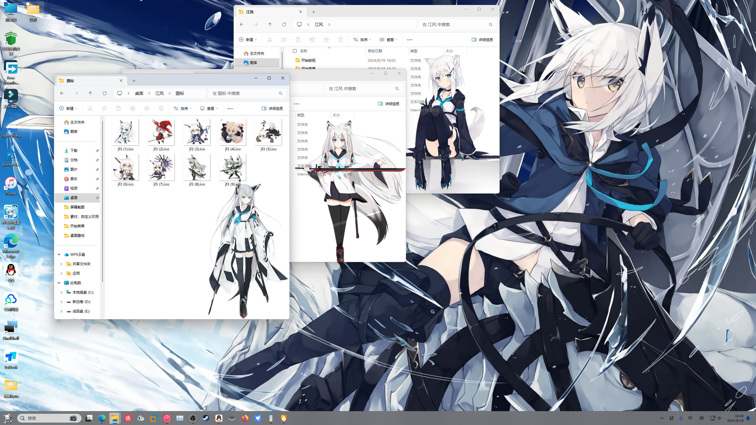The width and height of the screenshot is (756, 425).
Task: Toggle 详细信息 pane in 图标 window
Action: (x=272, y=108)
